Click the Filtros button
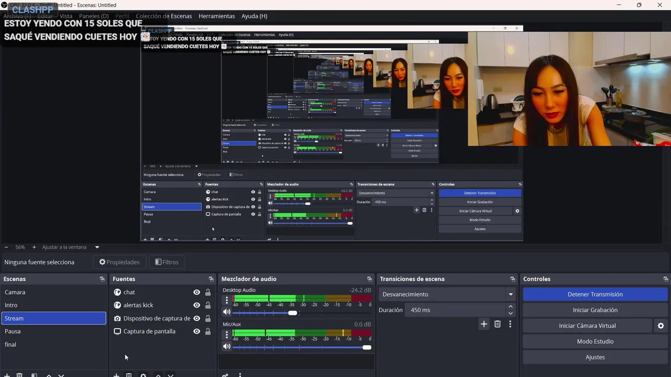Viewport: 671px width, 377px height. tap(167, 262)
